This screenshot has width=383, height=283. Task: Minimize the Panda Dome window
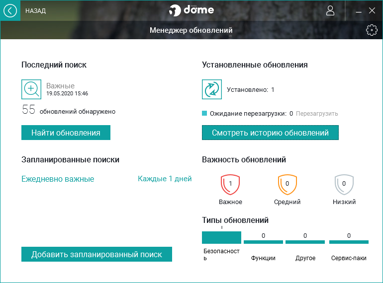[x=359, y=11]
